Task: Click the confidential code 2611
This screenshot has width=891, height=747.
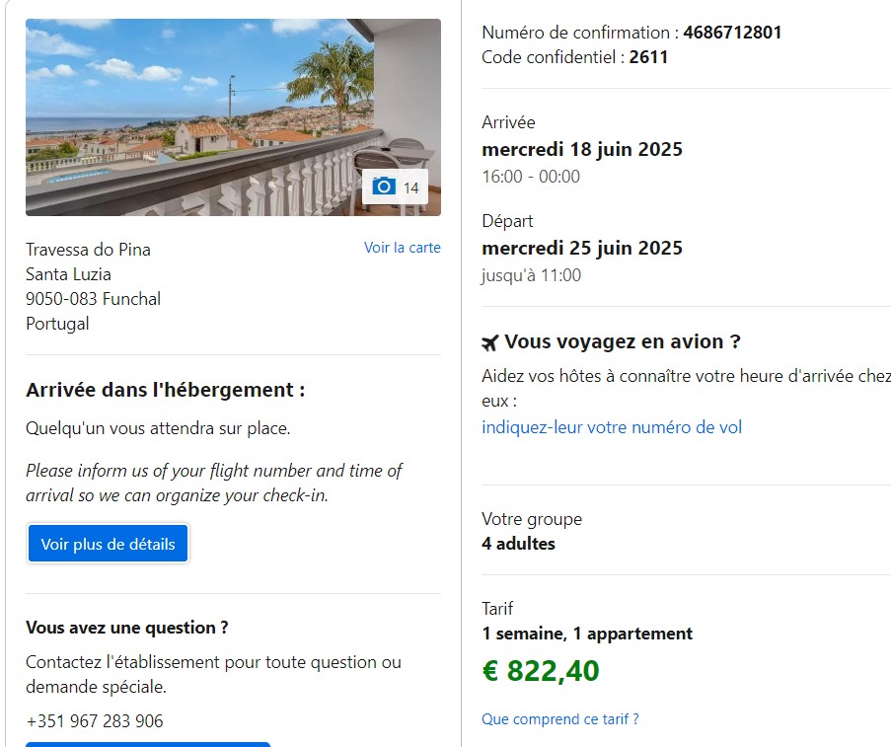Action: pyautogui.click(x=648, y=57)
